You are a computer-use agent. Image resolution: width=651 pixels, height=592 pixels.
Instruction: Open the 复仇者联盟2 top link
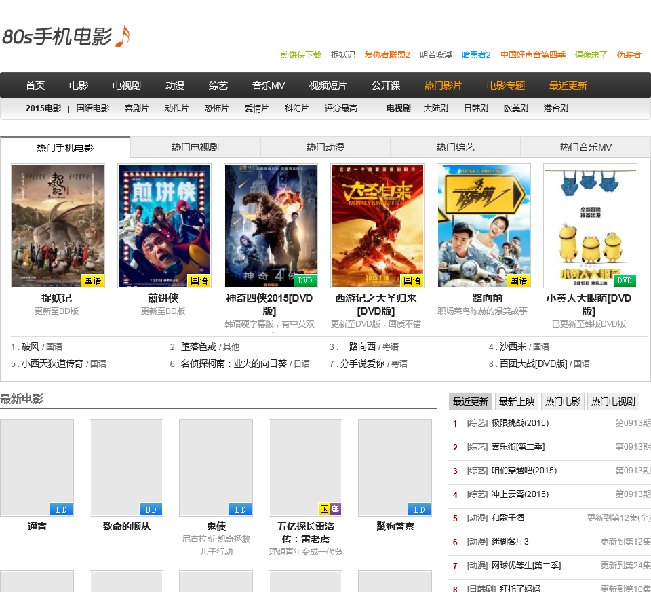point(387,55)
